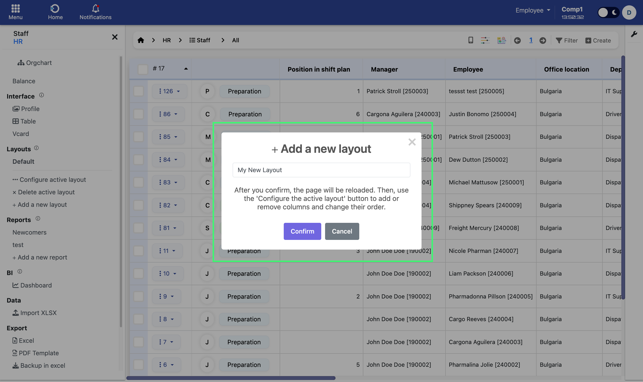Open the row 86 actions dropdown
Viewport: 643px width, 382px height.
pyautogui.click(x=168, y=114)
